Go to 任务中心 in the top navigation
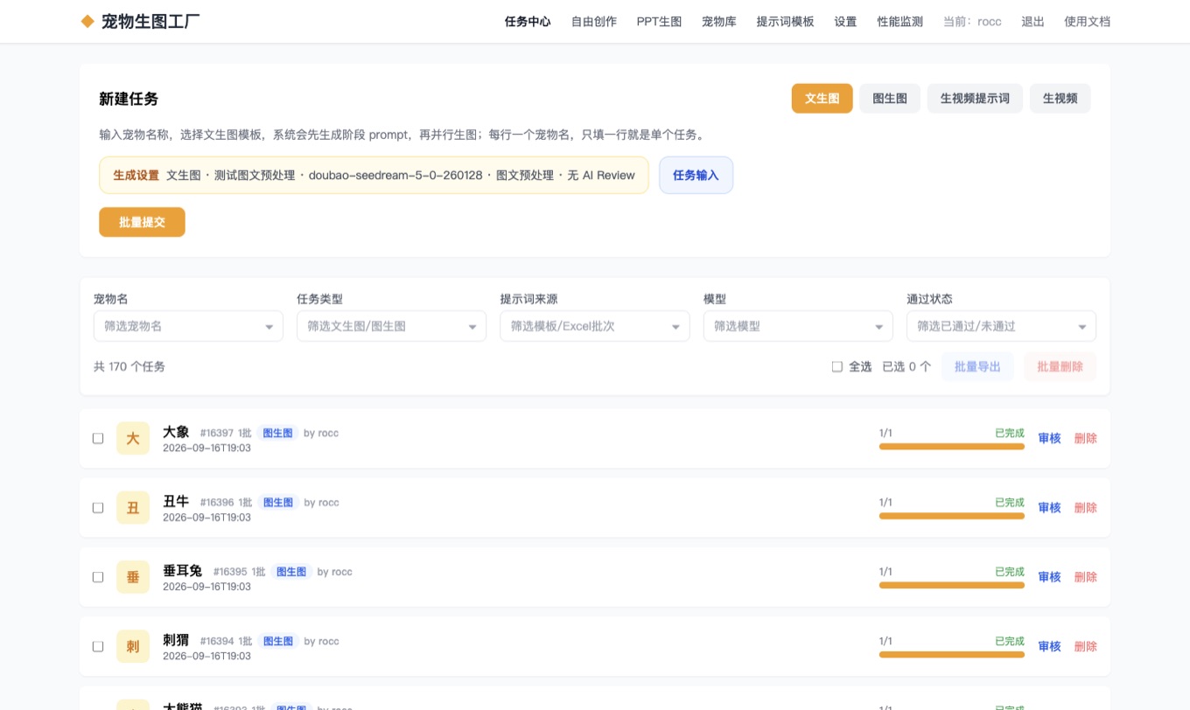 click(x=528, y=22)
